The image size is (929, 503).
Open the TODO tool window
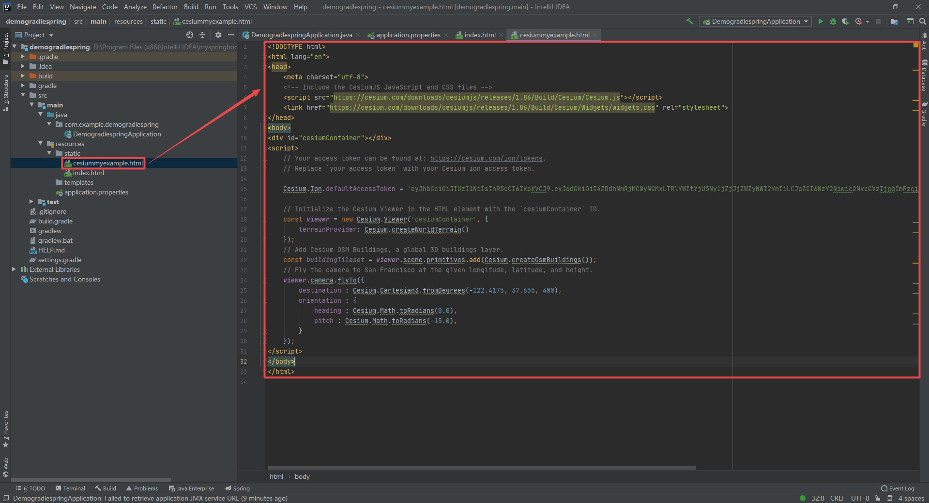click(30, 488)
